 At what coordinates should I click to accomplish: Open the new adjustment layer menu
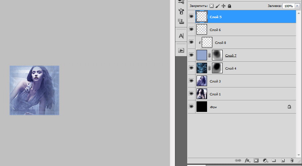coord(265,160)
